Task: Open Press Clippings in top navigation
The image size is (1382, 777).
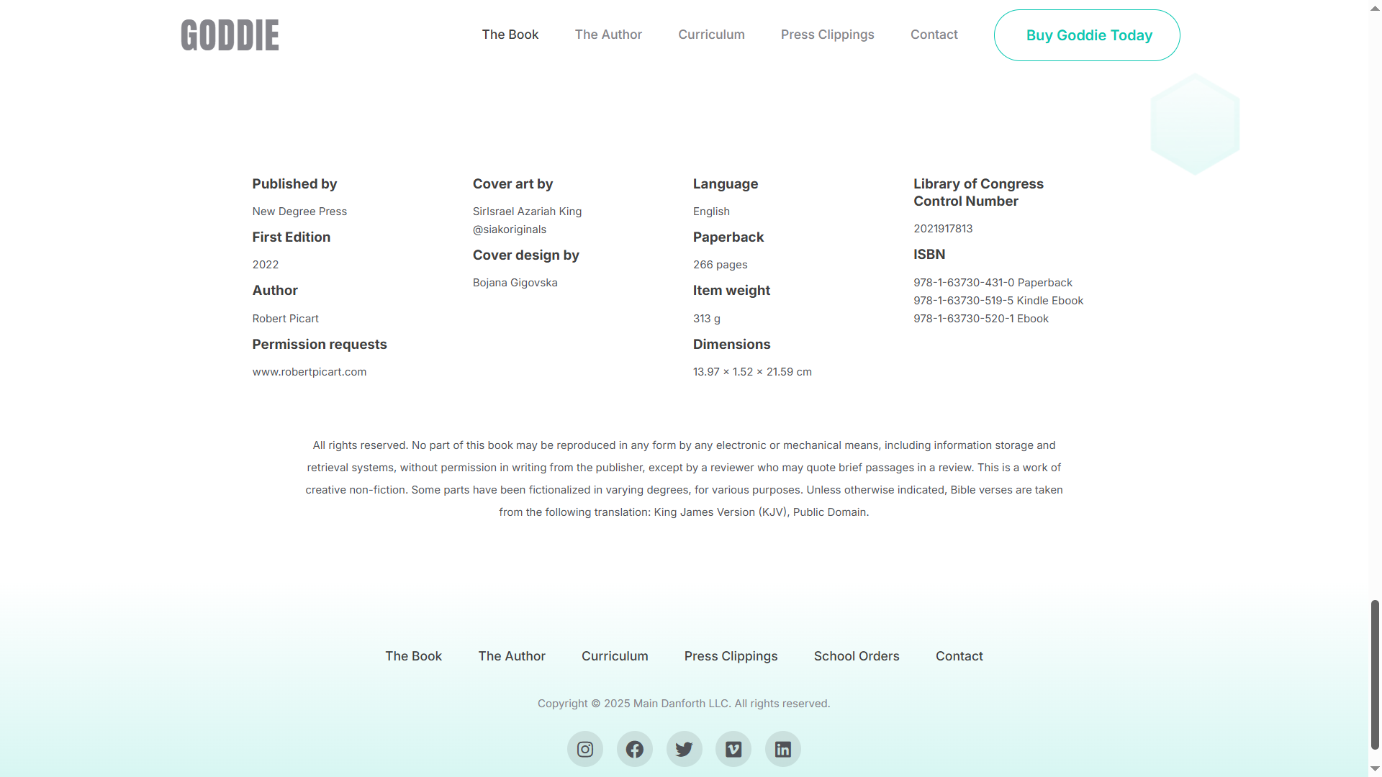Action: (828, 35)
